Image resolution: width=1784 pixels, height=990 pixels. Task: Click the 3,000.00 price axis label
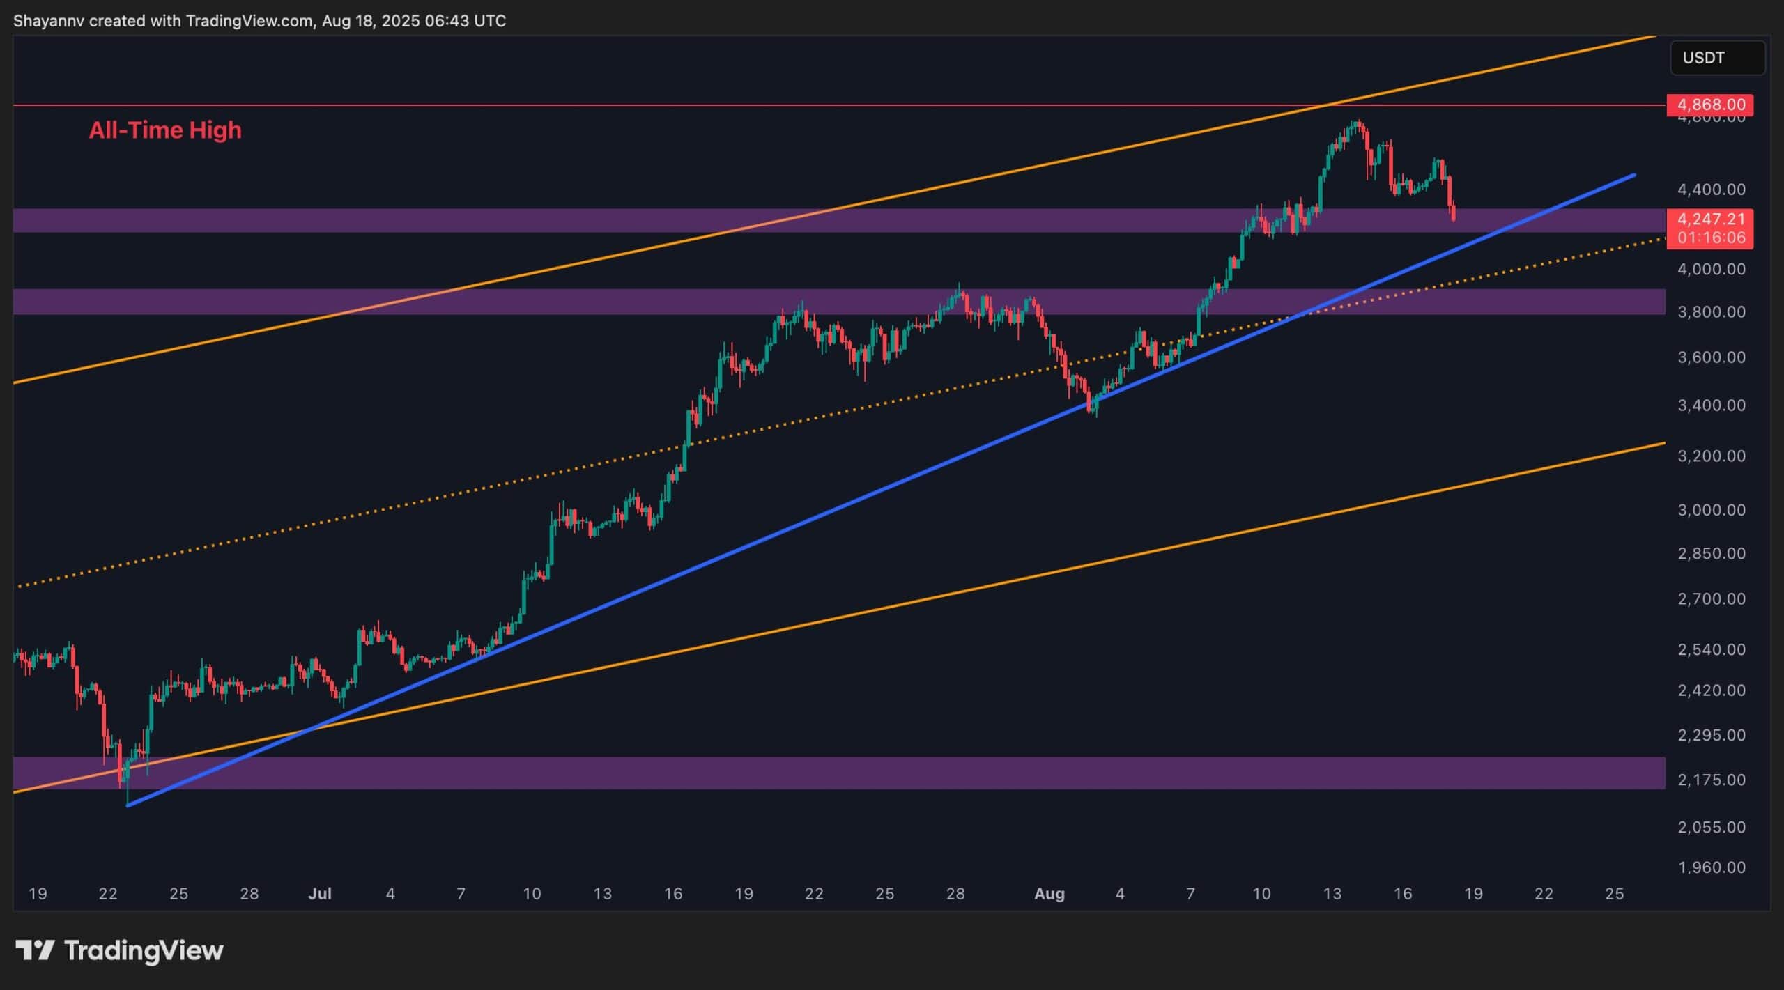[x=1711, y=510]
